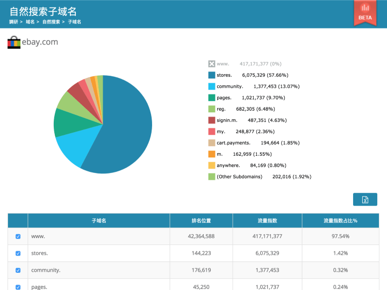Toggle the signin.m. legend color box
The image size is (387, 290).
point(212,120)
